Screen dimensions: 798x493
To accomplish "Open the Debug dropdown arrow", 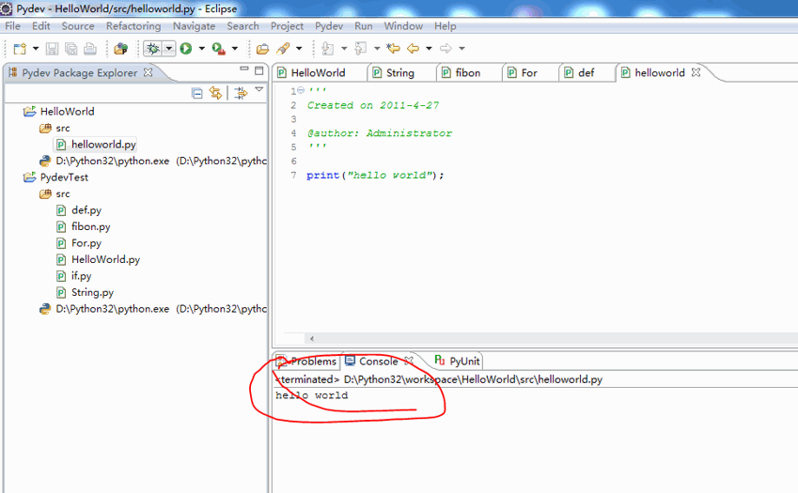I will coord(169,49).
